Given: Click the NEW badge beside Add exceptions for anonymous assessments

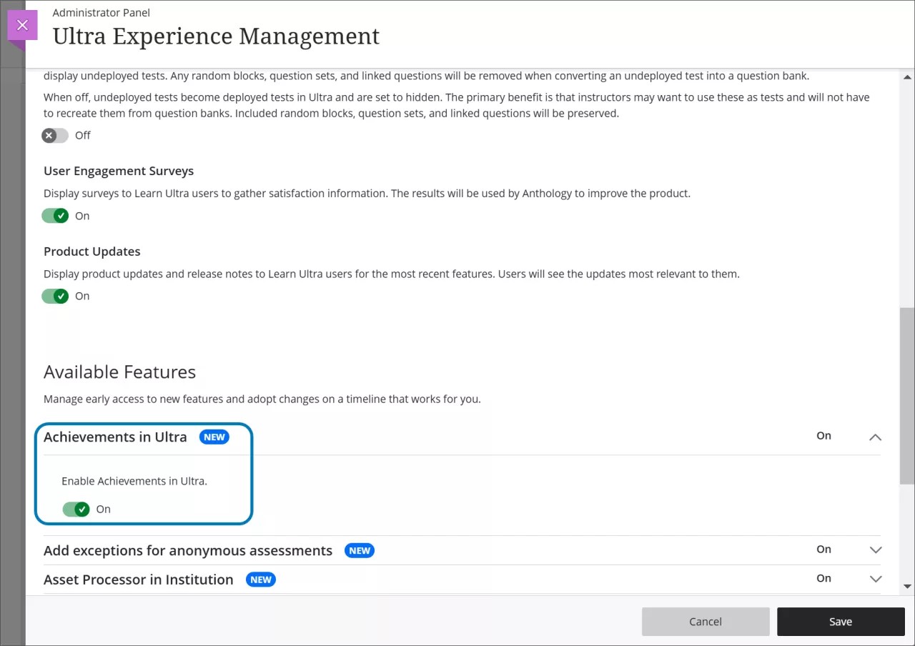Looking at the screenshot, I should (x=360, y=550).
